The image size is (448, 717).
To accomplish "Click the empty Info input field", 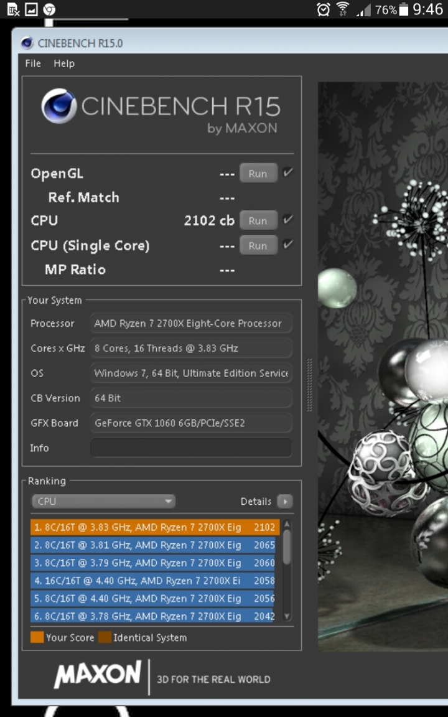I will click(x=191, y=448).
